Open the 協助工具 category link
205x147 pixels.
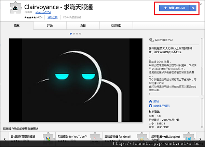[x=52, y=17]
